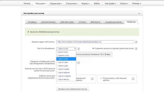Switch to the Действия серии tab
Screen dimensions: 164x92
pyautogui.click(x=67, y=22)
